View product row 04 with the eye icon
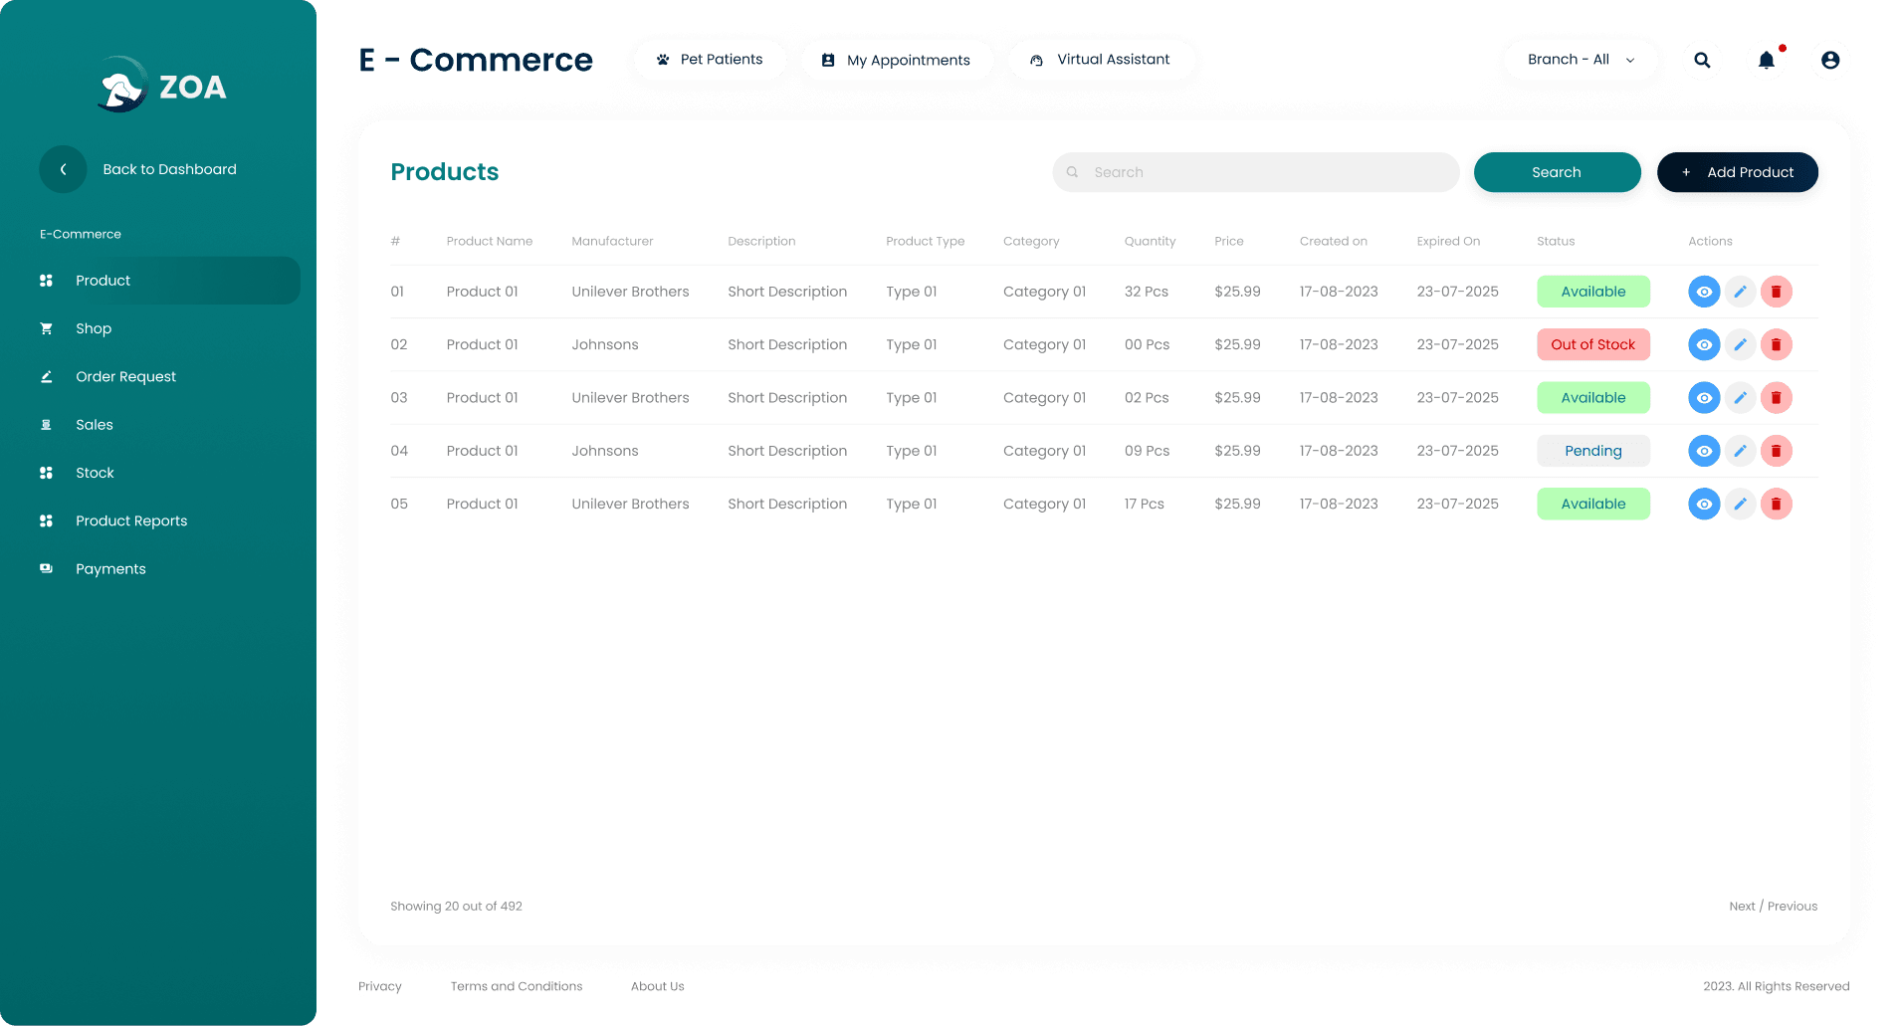The width and height of the screenshot is (1899, 1026). point(1704,451)
